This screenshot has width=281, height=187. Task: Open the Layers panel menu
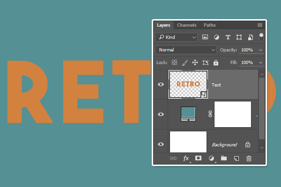click(x=260, y=25)
